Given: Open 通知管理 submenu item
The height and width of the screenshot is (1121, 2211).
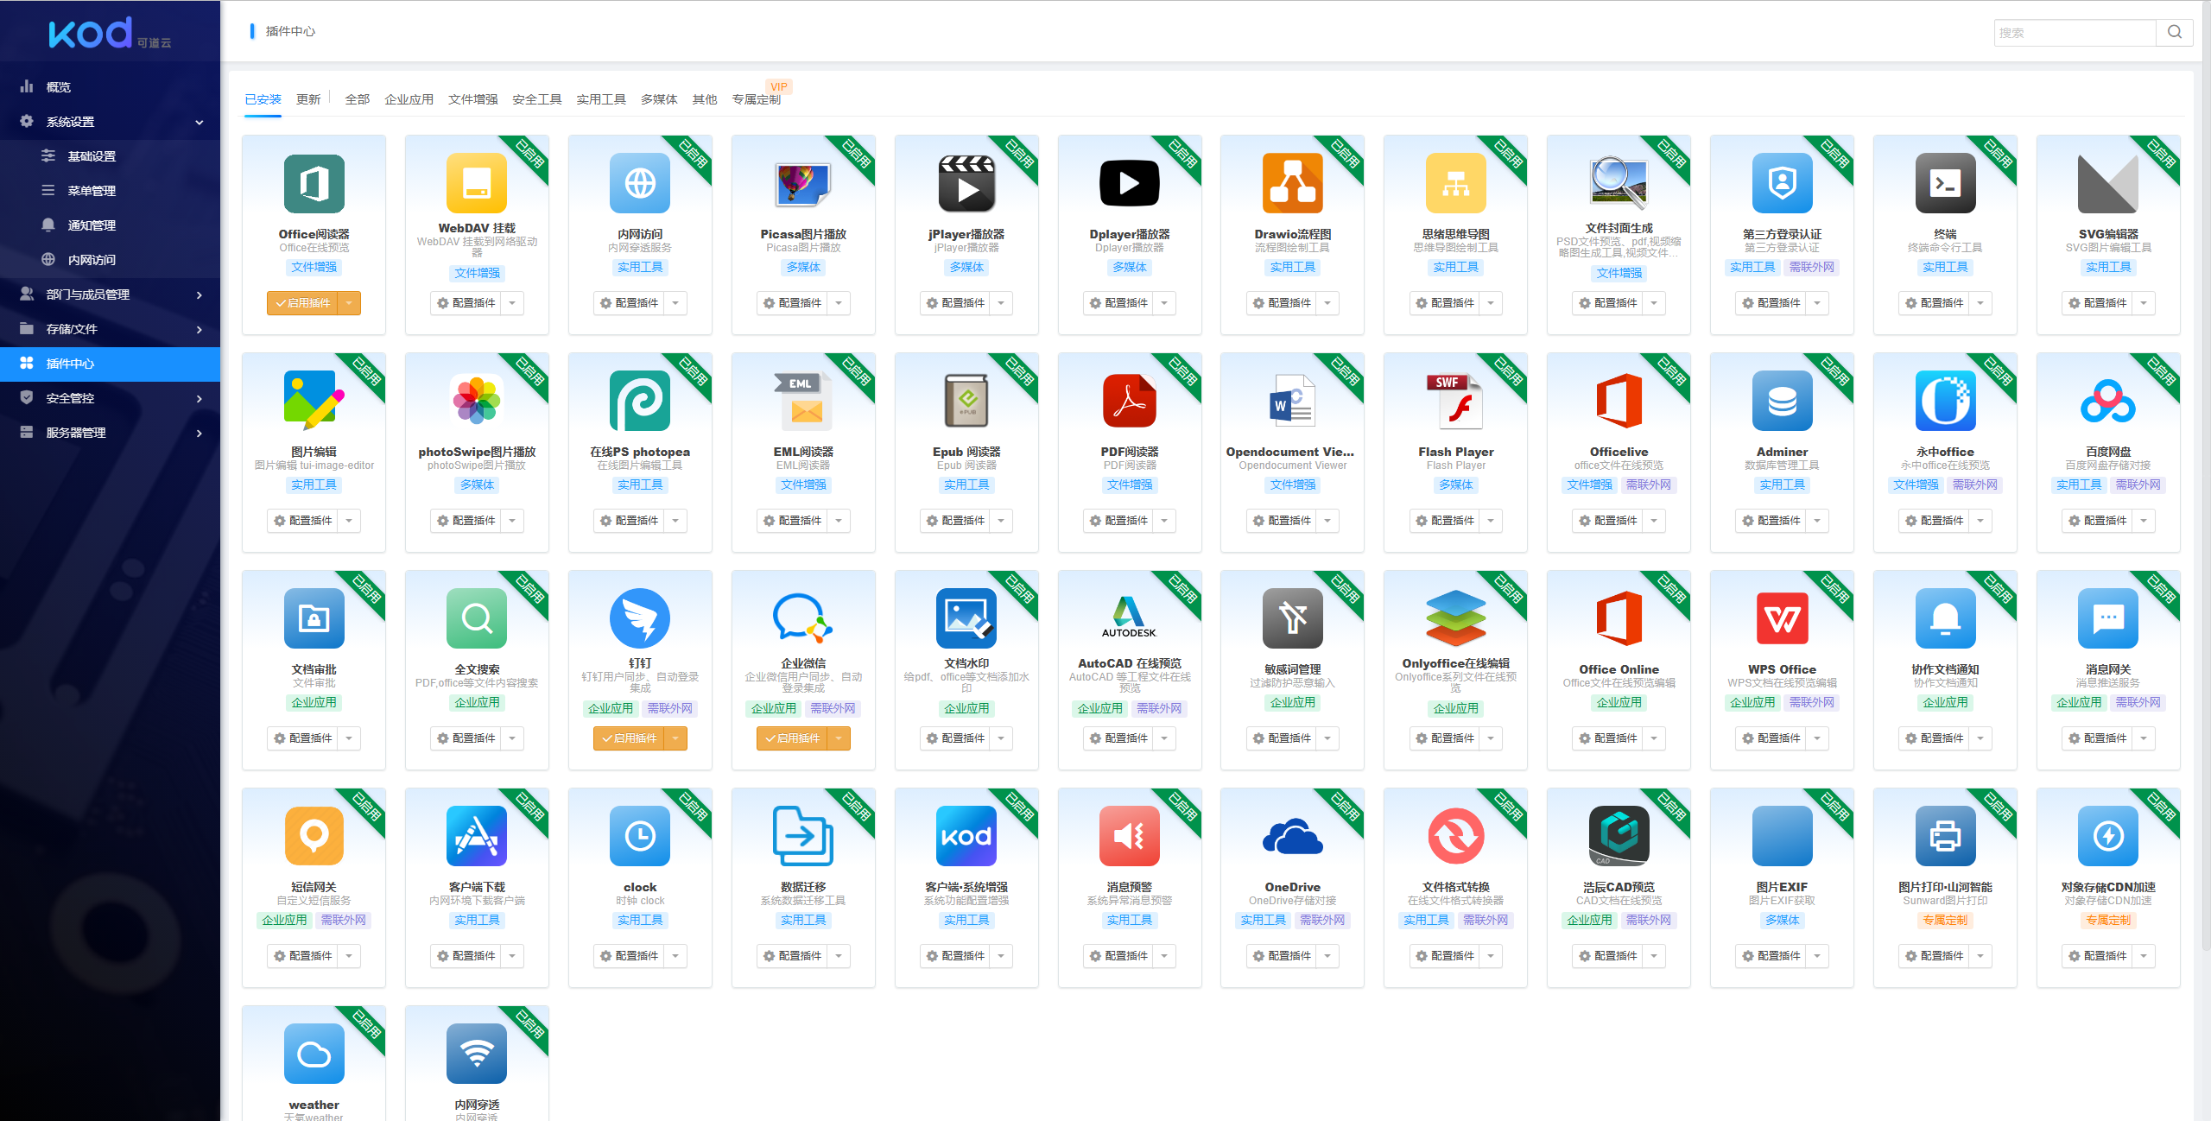Looking at the screenshot, I should click(111, 225).
